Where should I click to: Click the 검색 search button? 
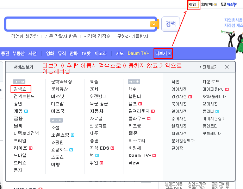pyautogui.click(x=170, y=24)
